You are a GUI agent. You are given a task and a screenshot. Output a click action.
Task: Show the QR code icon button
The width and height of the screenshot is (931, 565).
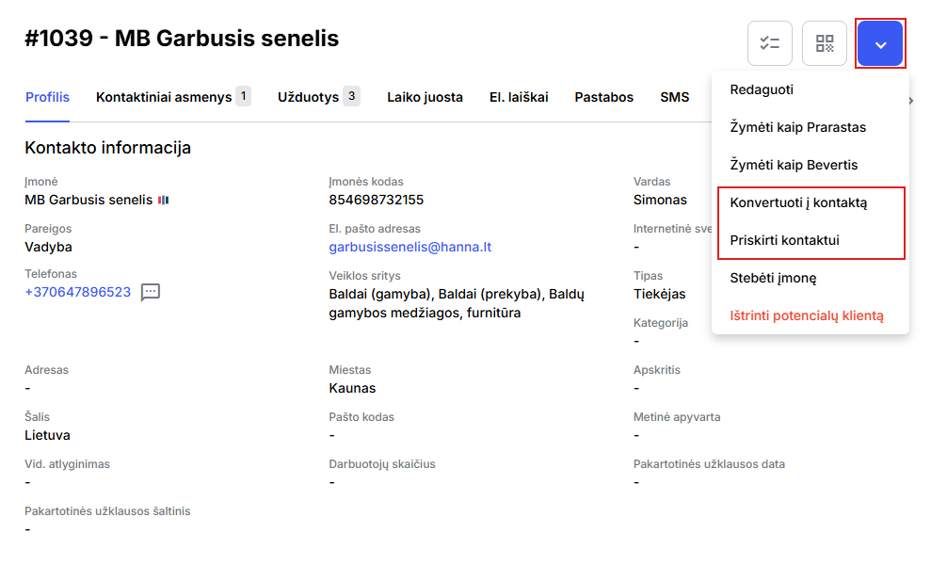[x=824, y=43]
